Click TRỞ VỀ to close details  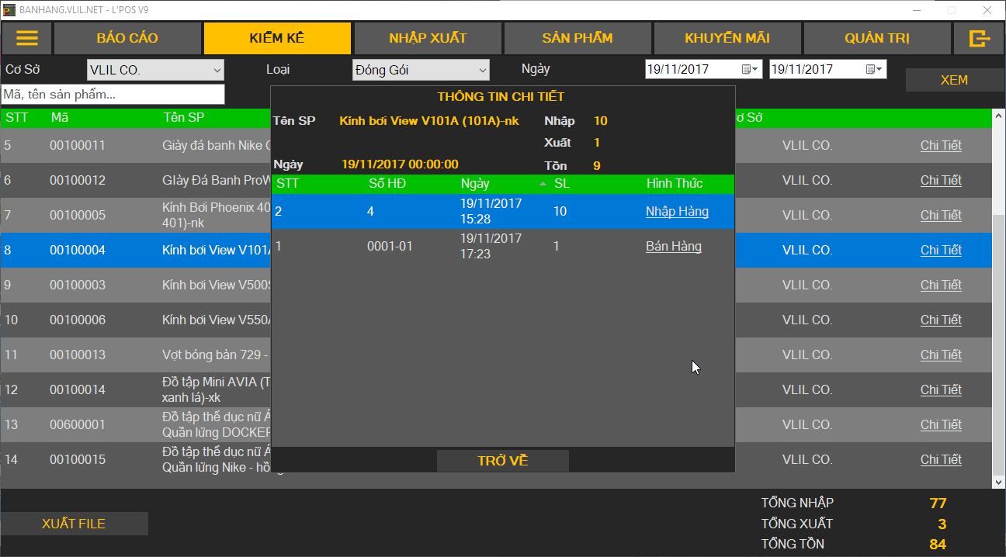502,461
